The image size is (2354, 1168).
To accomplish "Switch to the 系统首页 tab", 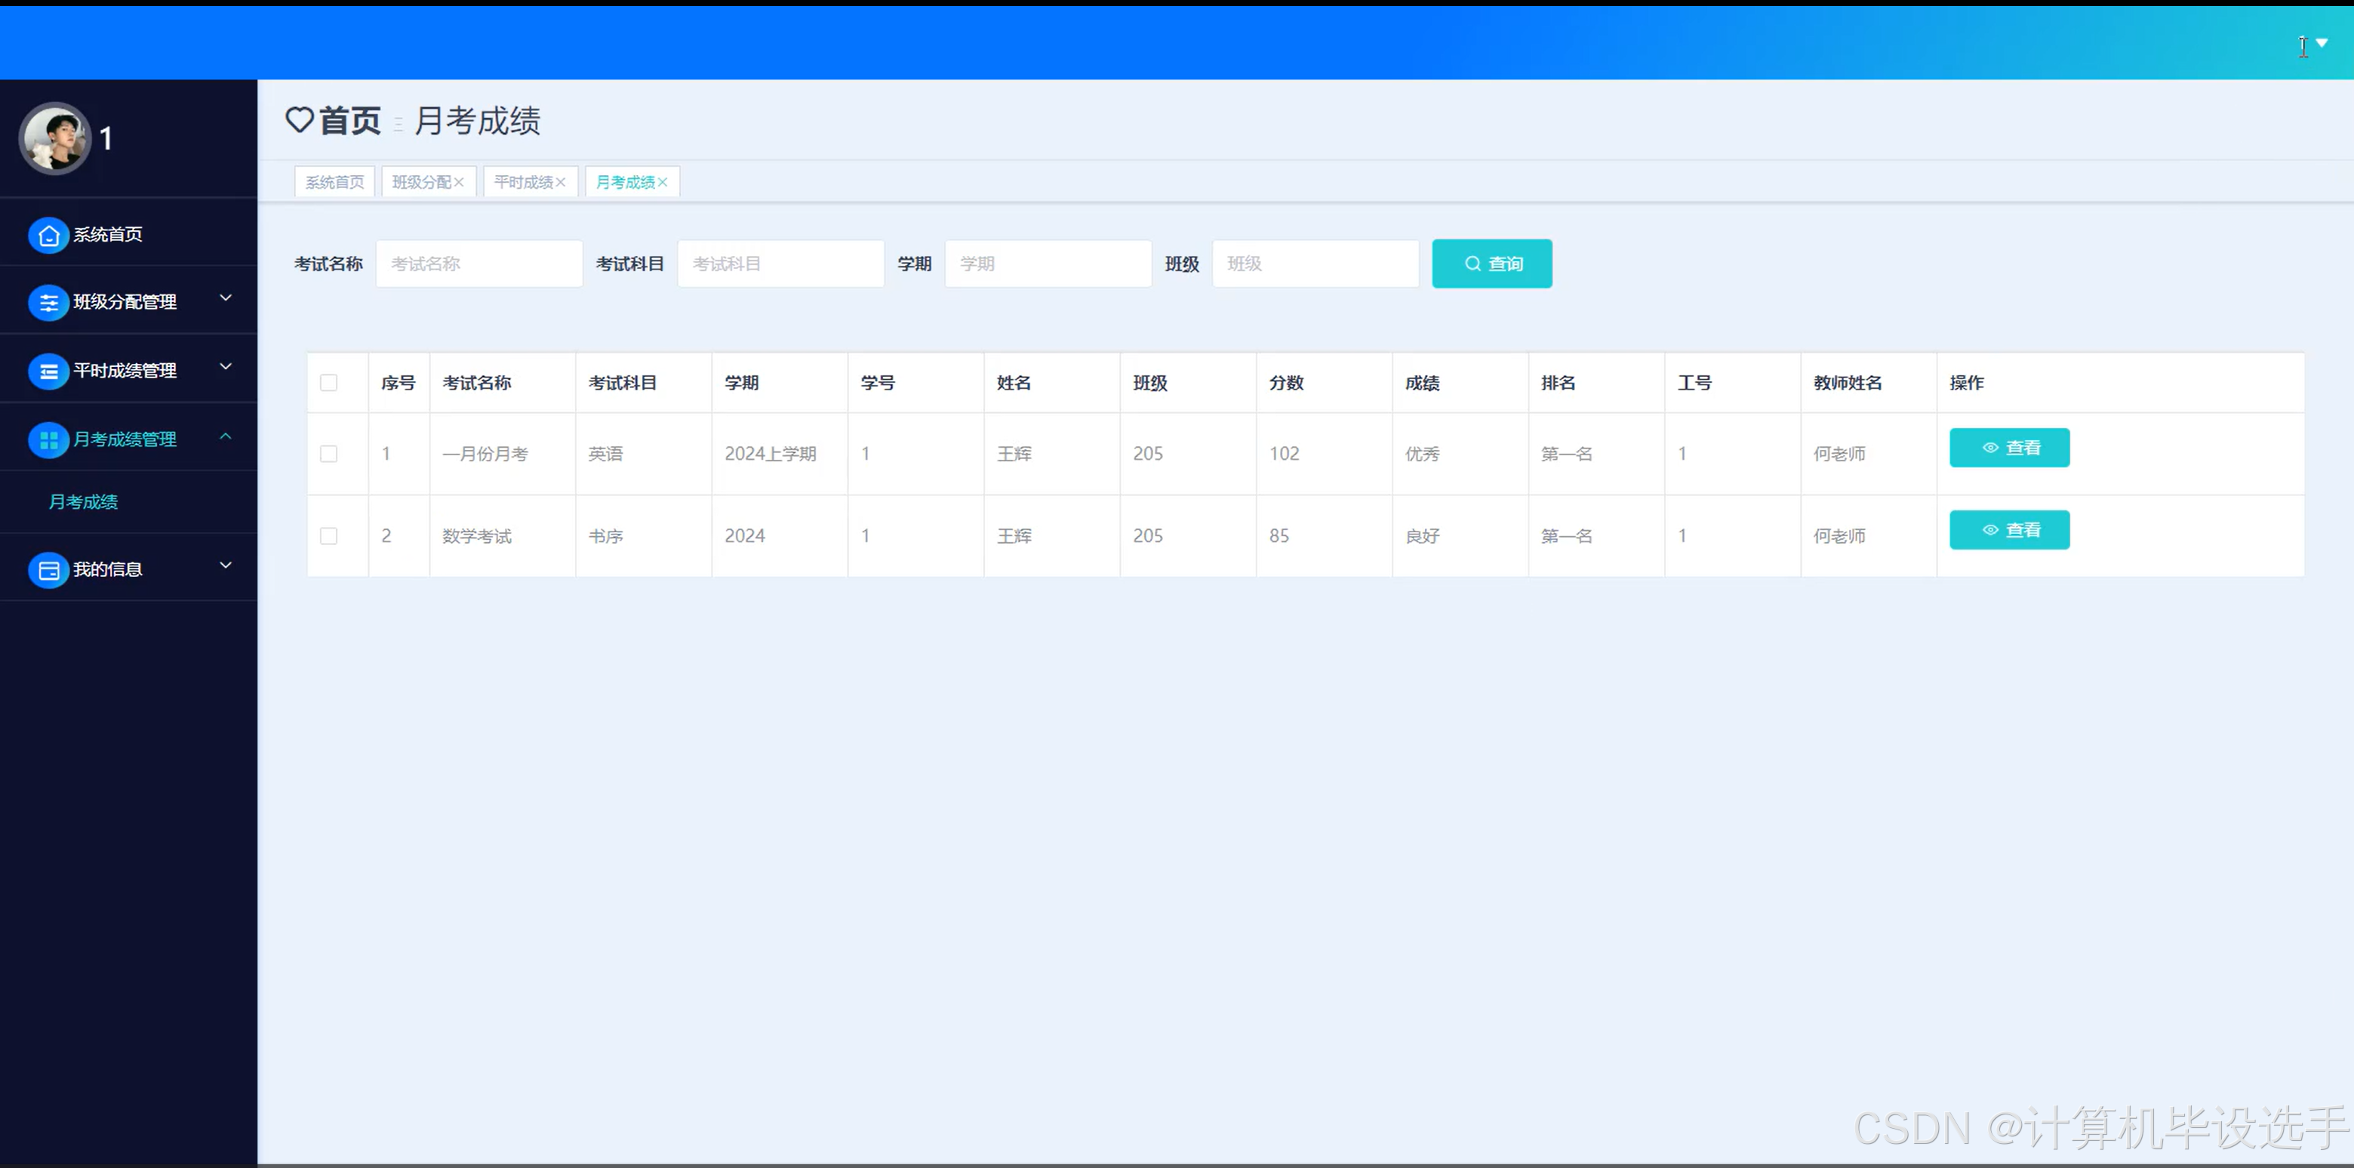I will [x=334, y=182].
